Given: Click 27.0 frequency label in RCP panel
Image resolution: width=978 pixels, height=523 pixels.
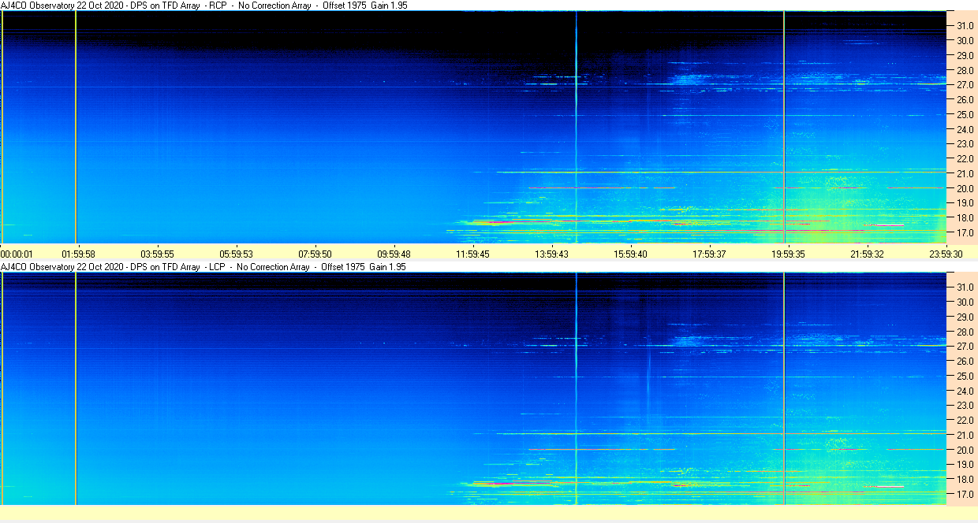Looking at the screenshot, I should pos(965,85).
